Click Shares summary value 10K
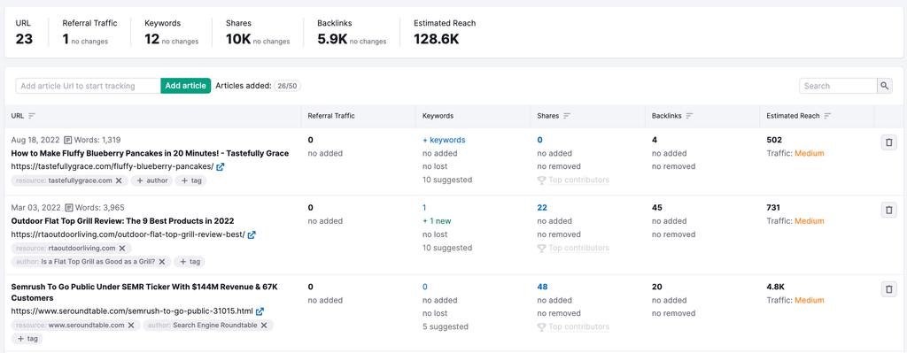 click(237, 39)
